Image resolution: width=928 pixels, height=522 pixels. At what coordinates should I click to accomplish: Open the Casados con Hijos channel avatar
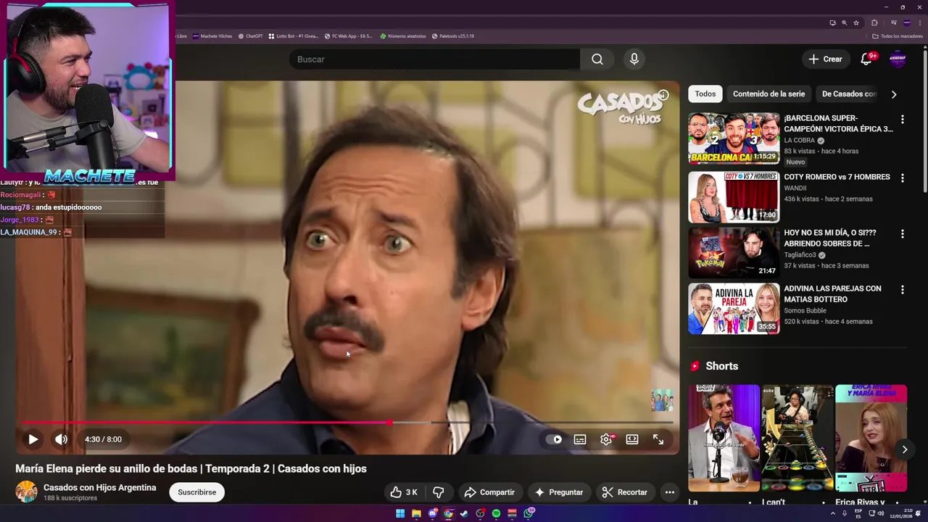coord(27,492)
